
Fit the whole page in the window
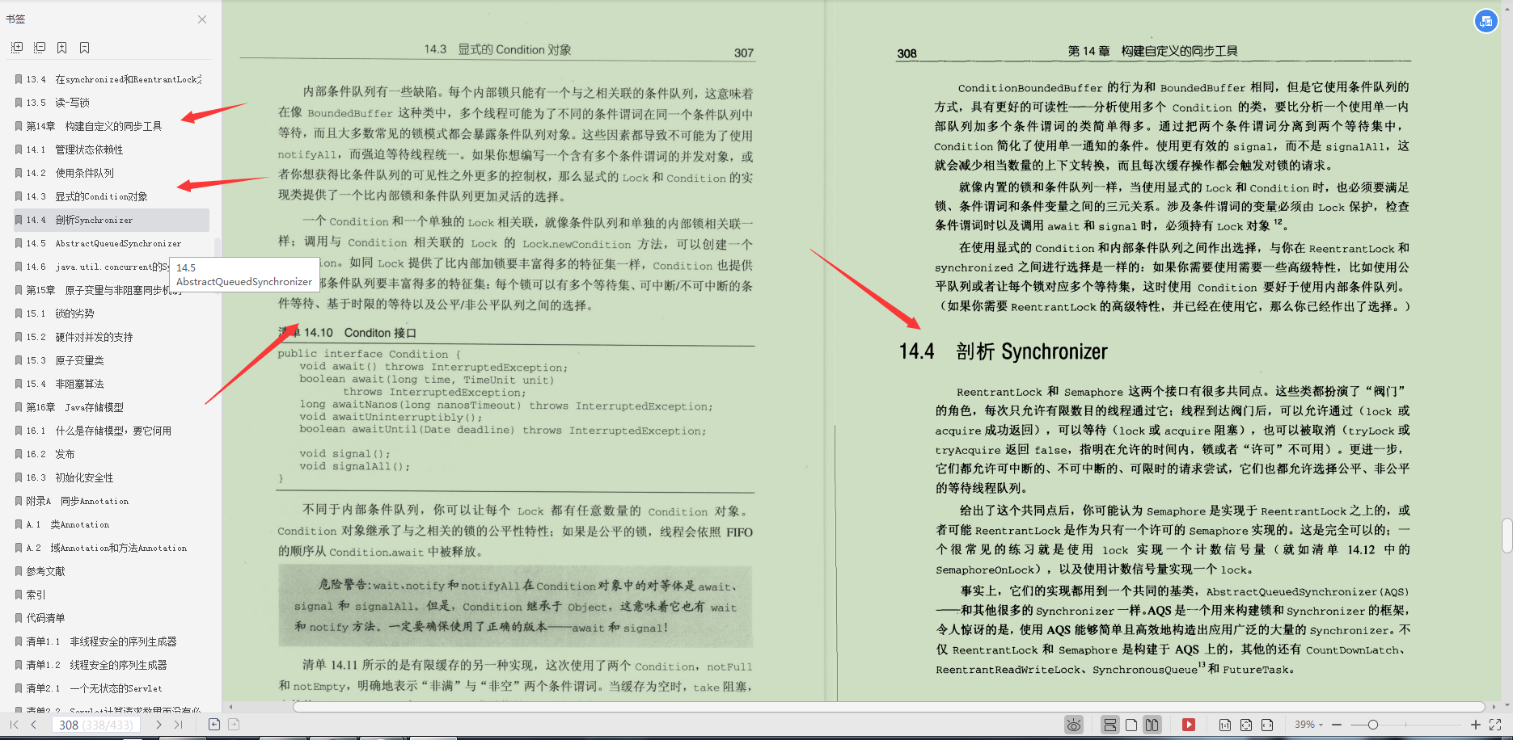(x=1246, y=725)
